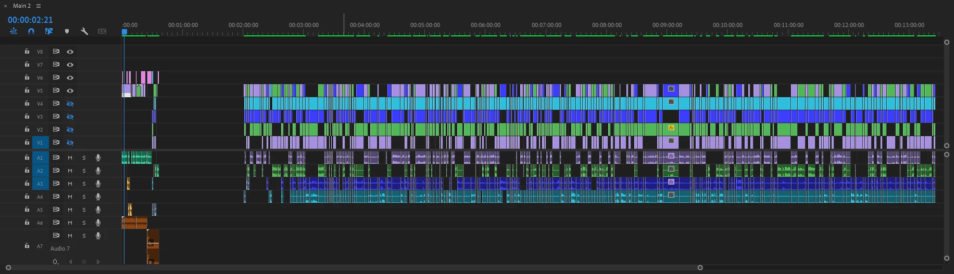Click the playhead marker on time ruler

[124, 32]
